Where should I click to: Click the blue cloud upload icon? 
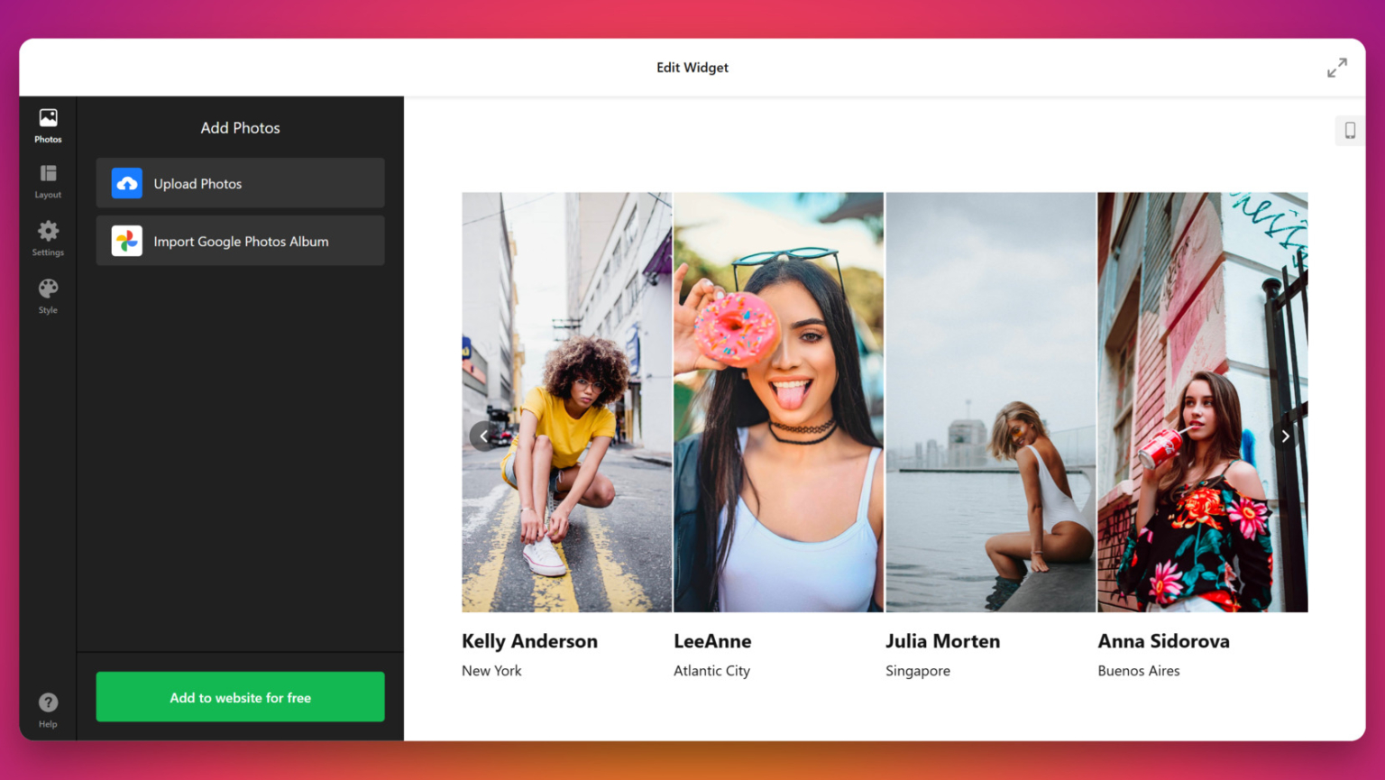coord(126,183)
